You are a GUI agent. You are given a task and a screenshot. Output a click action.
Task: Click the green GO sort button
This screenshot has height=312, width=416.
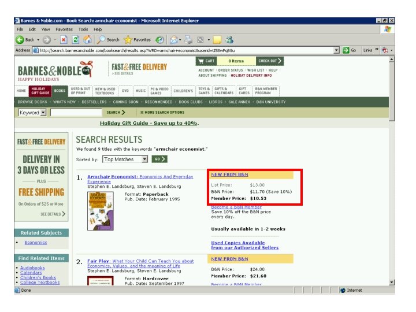[159, 159]
